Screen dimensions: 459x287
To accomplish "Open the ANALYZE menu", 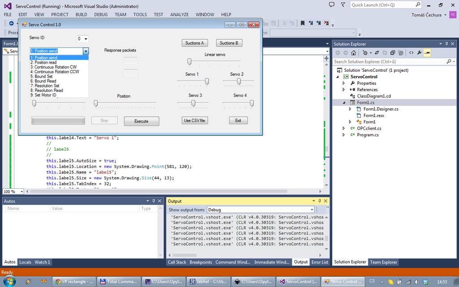I will 179,15.
